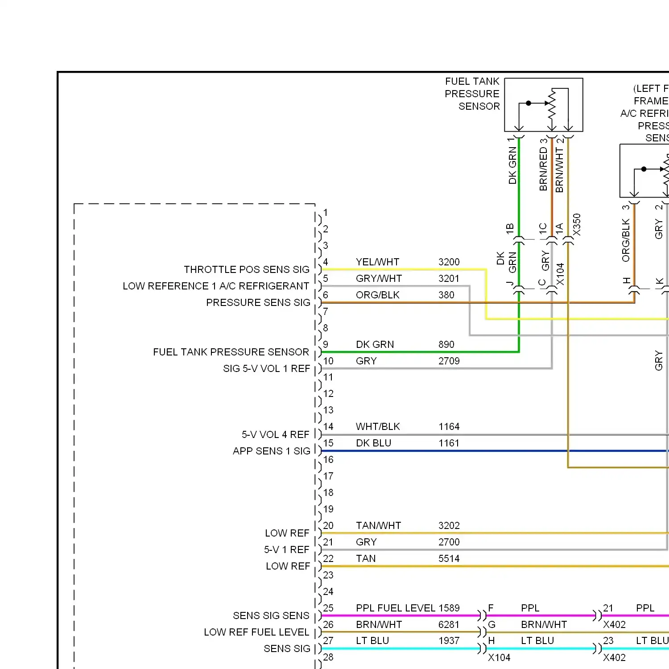The height and width of the screenshot is (669, 669).
Task: Click the YEL/WHT wire label on pin 4
Action: pyautogui.click(x=377, y=262)
